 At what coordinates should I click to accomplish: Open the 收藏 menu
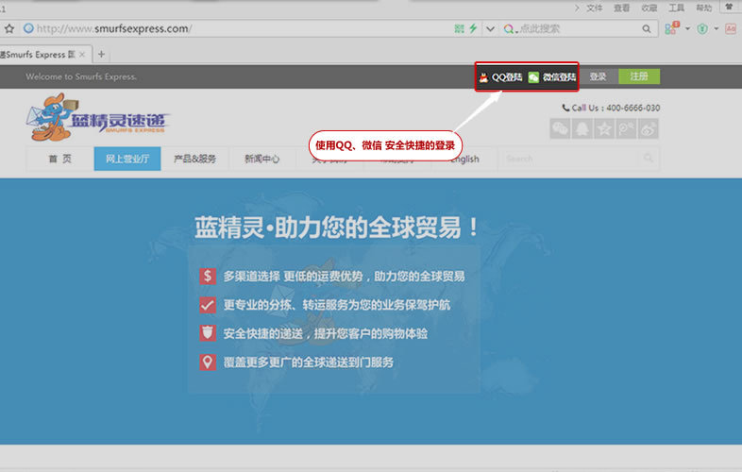coord(649,8)
